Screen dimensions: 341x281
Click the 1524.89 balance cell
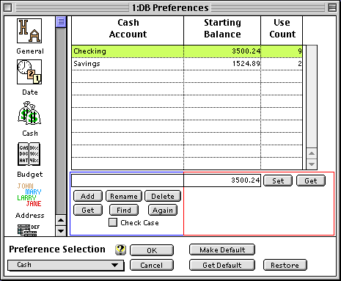(x=222, y=64)
